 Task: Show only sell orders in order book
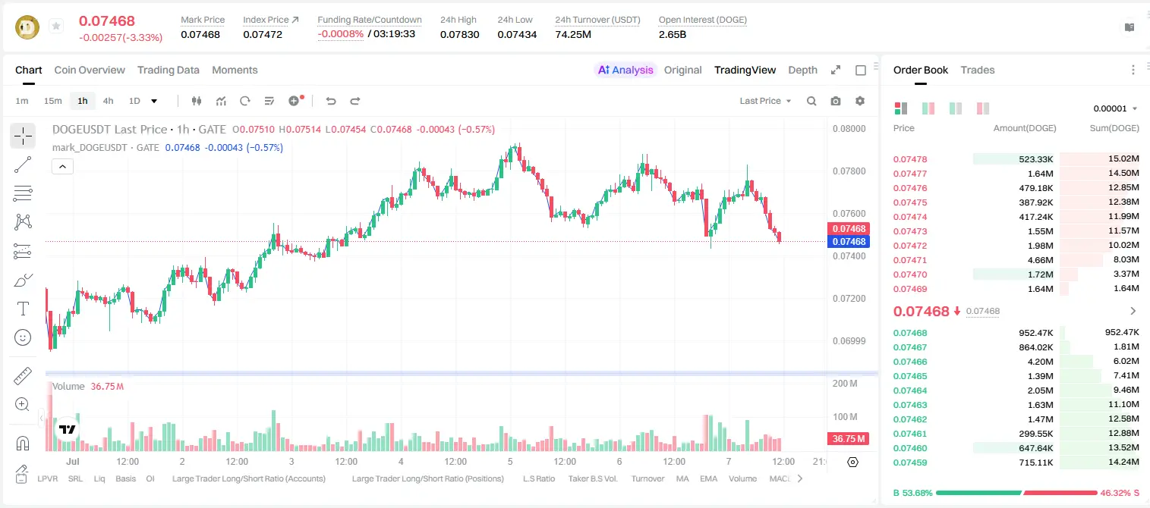[x=983, y=108]
